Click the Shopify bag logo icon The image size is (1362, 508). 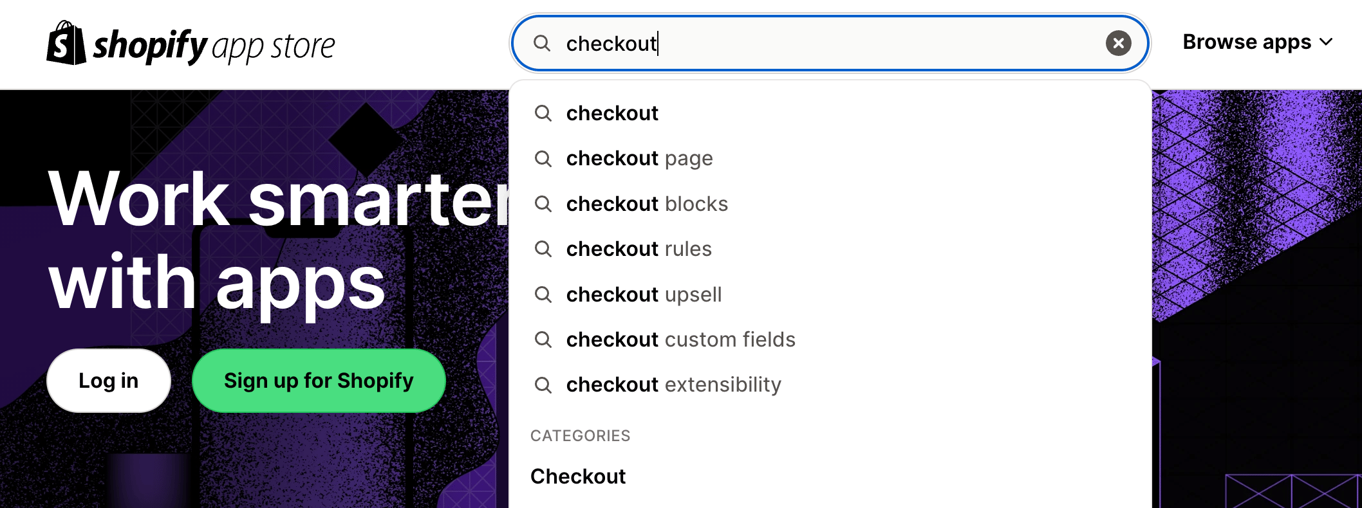pos(66,44)
